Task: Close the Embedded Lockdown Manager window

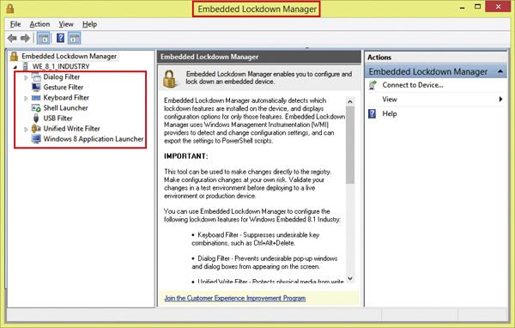Action: pos(498,7)
